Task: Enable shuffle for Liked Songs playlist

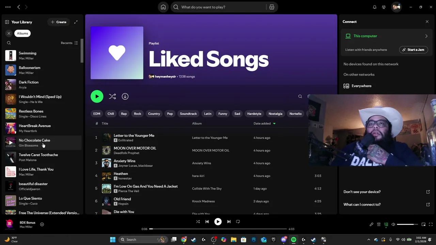Action: click(x=112, y=97)
